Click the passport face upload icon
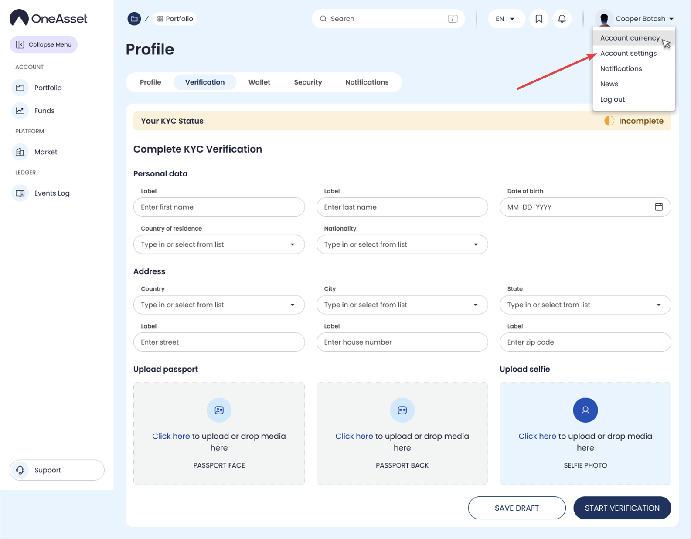 pyautogui.click(x=219, y=410)
